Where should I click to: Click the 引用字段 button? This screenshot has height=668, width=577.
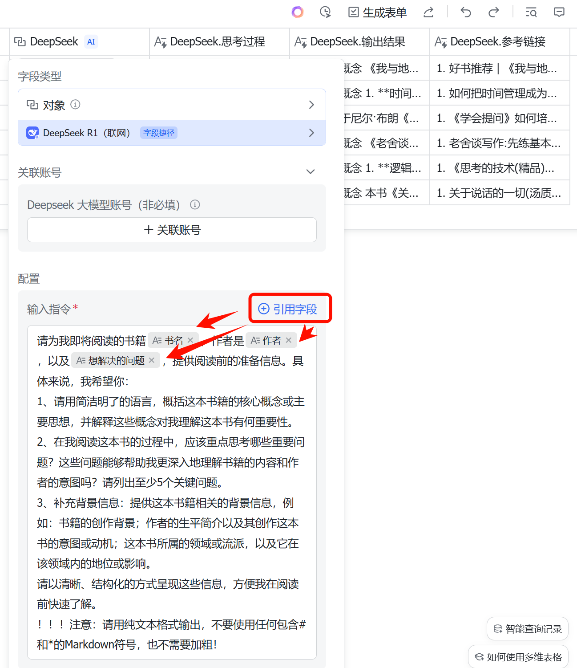(x=288, y=309)
